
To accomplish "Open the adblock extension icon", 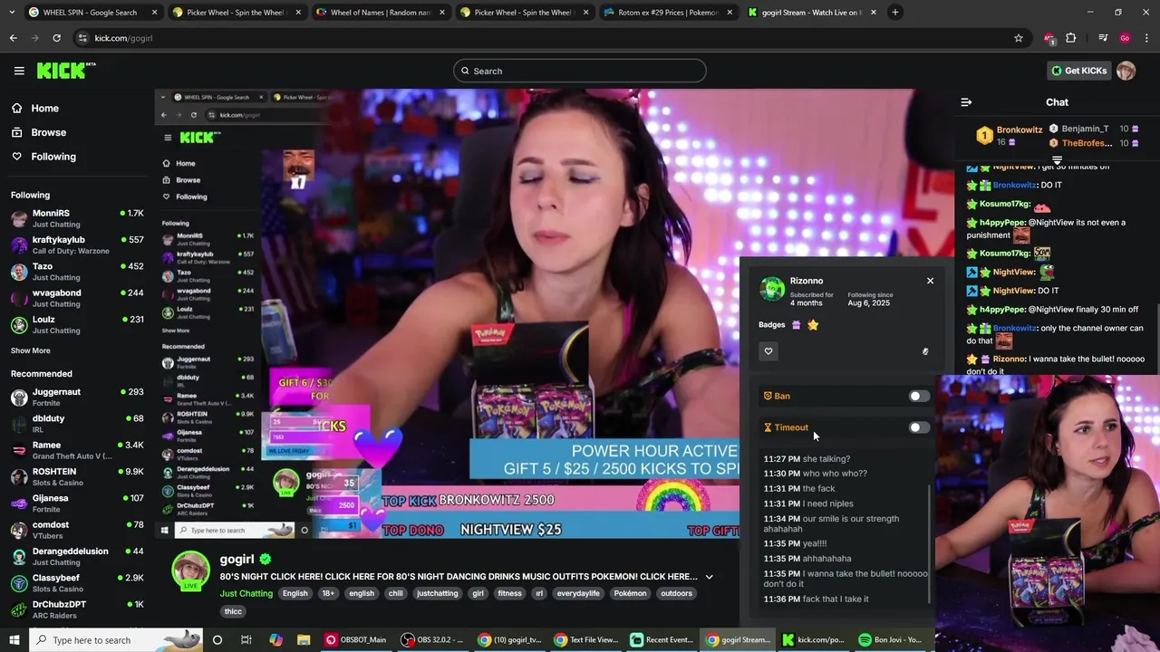I will 1049,38.
